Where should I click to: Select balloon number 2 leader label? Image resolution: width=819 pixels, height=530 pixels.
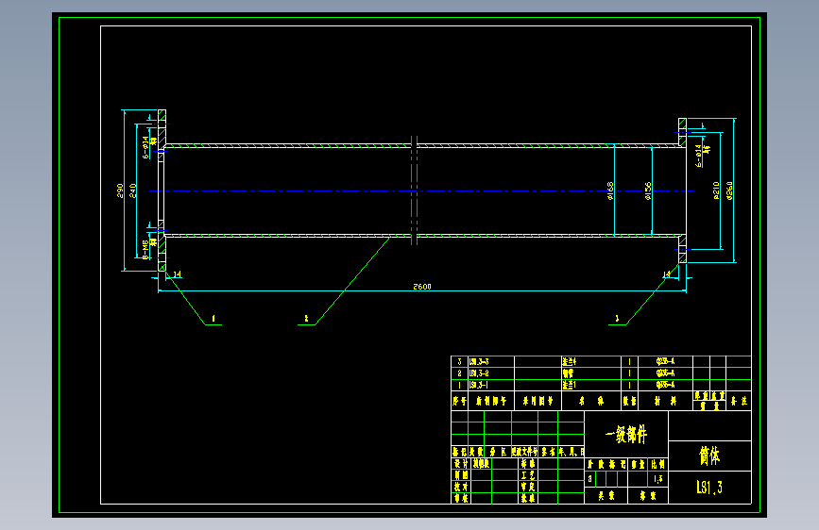coord(306,318)
